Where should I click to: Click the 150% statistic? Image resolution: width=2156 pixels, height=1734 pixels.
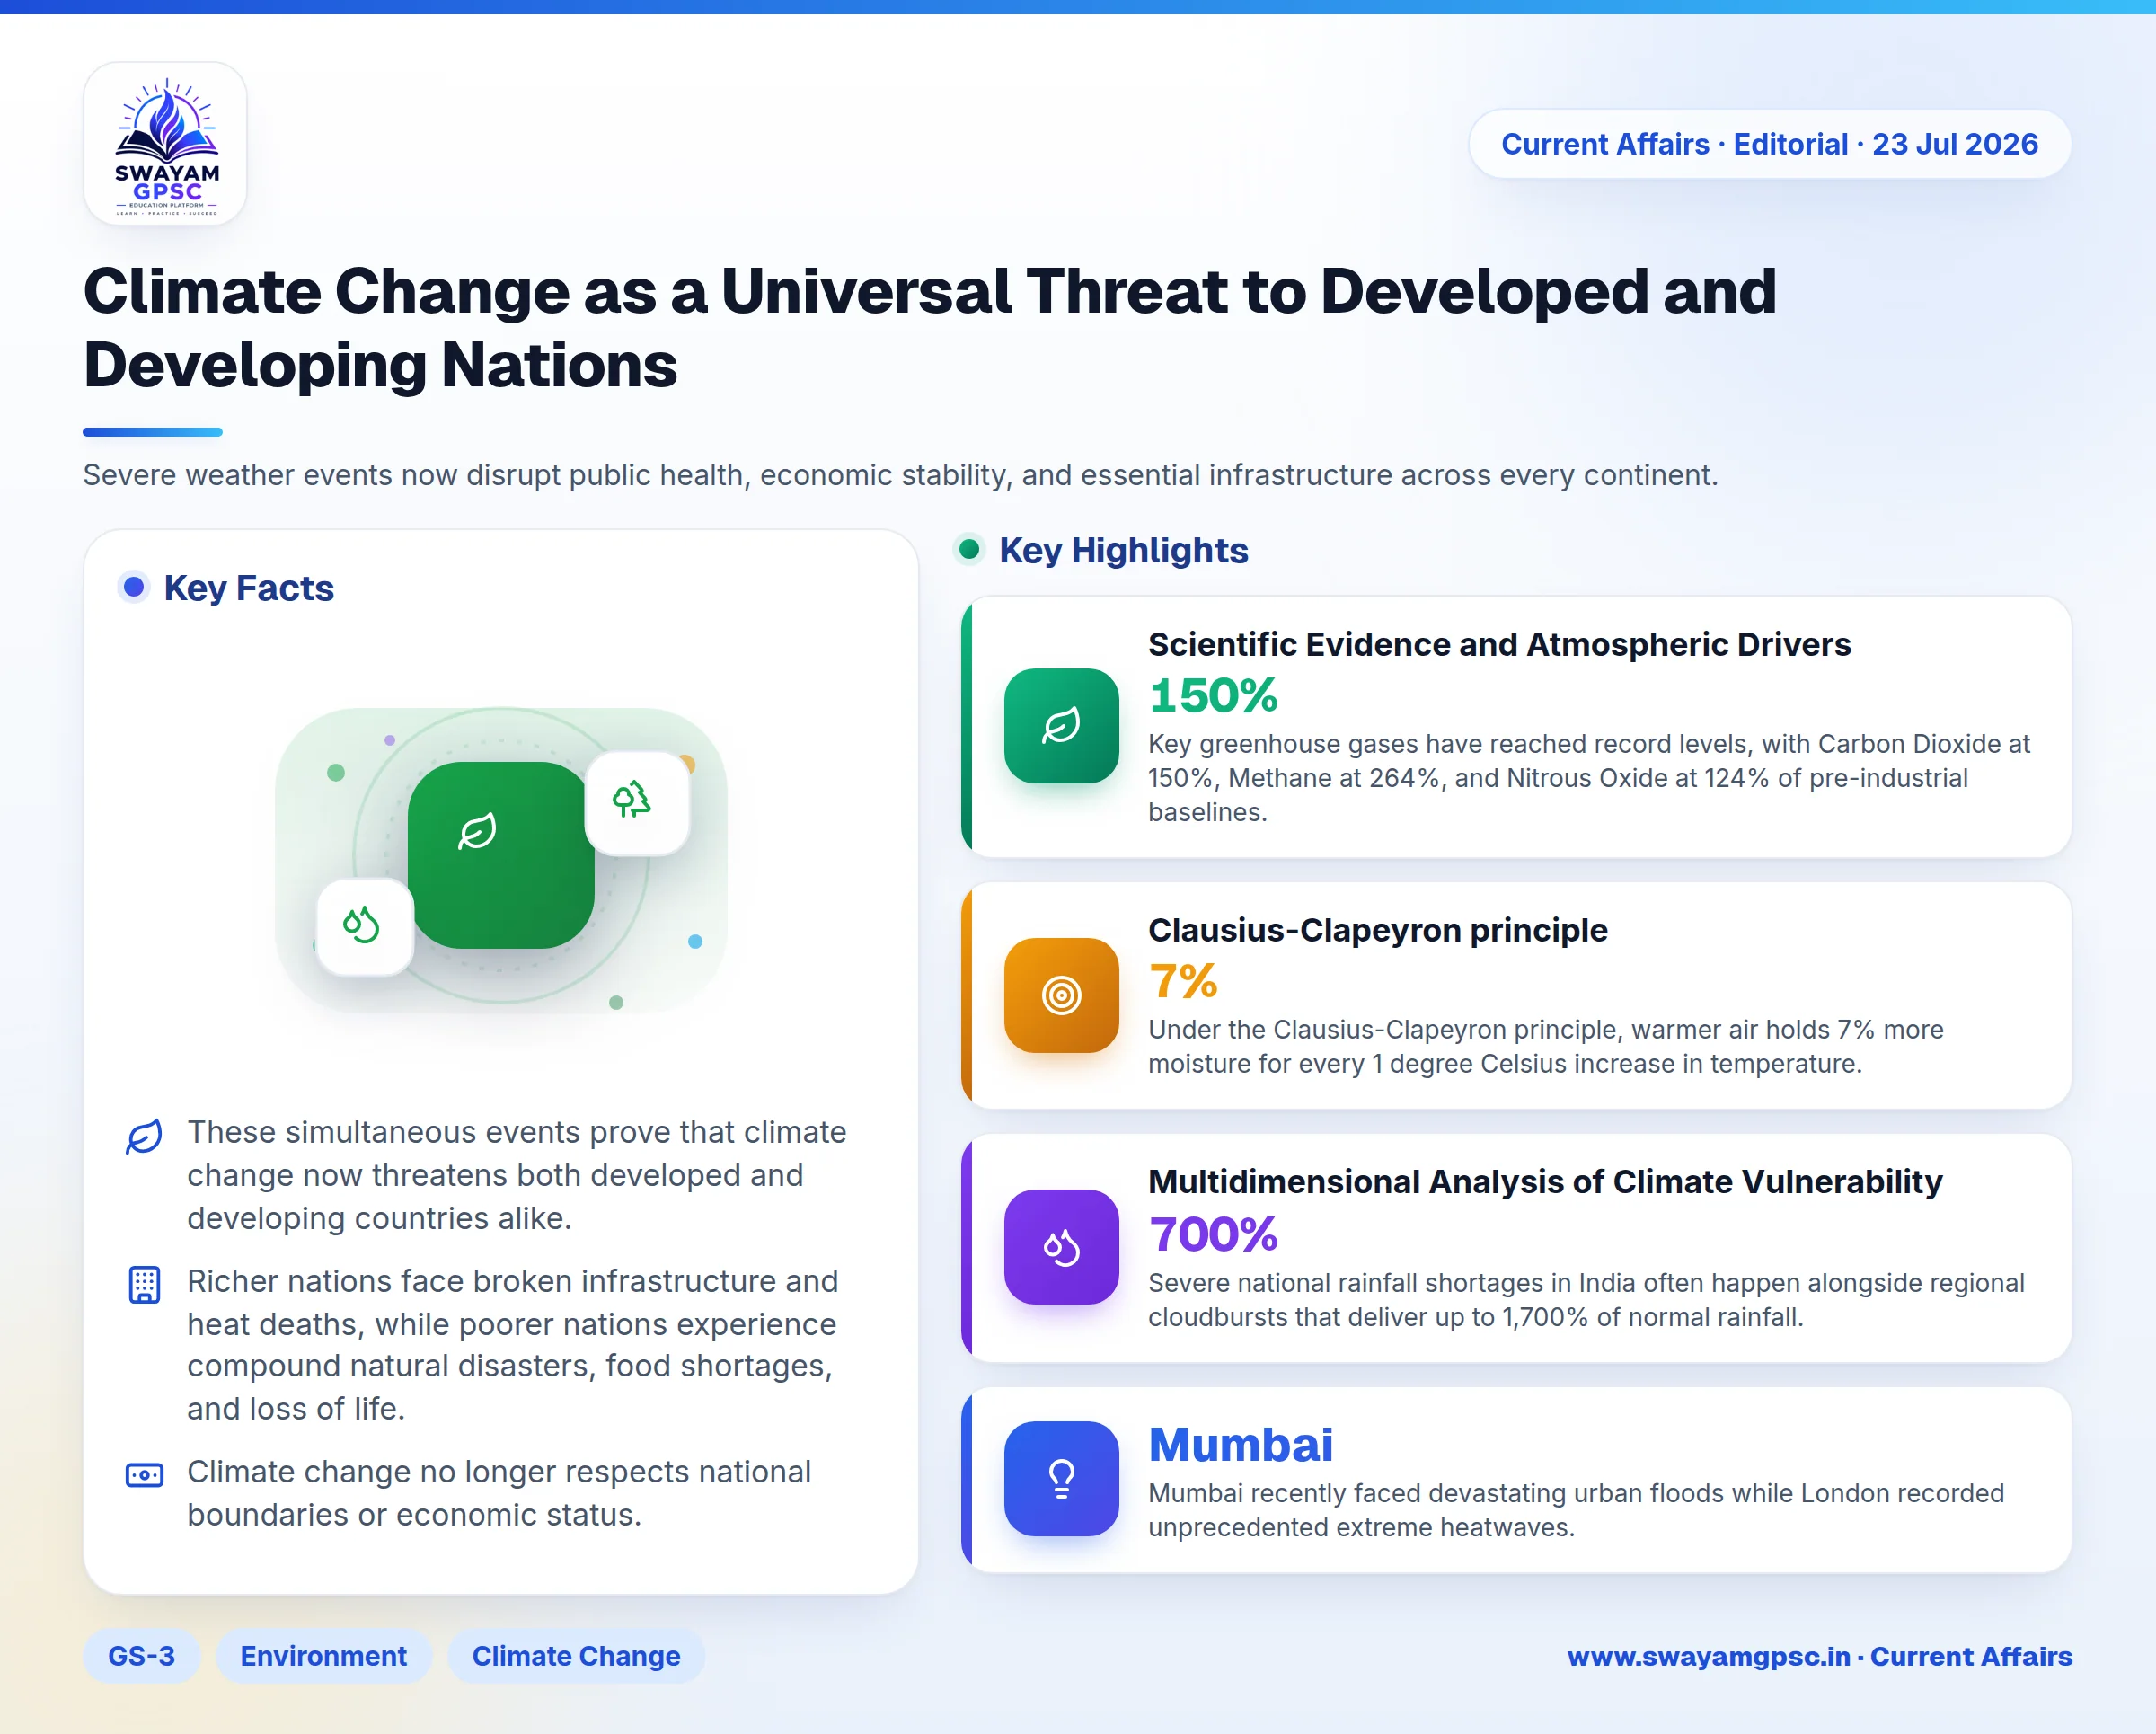click(1213, 696)
